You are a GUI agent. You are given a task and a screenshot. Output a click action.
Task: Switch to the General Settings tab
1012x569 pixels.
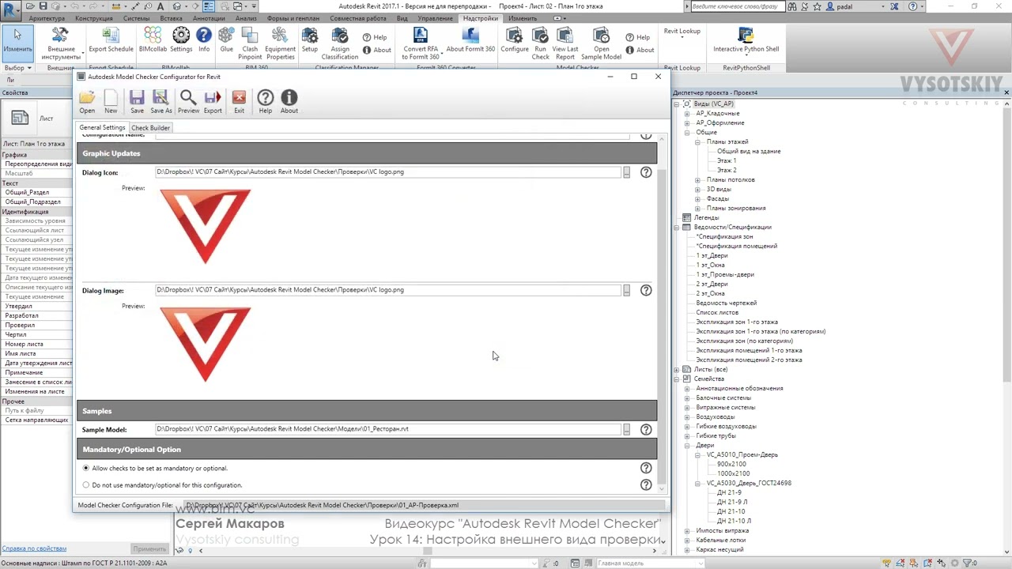tap(102, 127)
